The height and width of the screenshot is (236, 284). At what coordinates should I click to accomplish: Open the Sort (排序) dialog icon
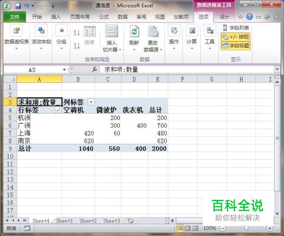(x=89, y=31)
